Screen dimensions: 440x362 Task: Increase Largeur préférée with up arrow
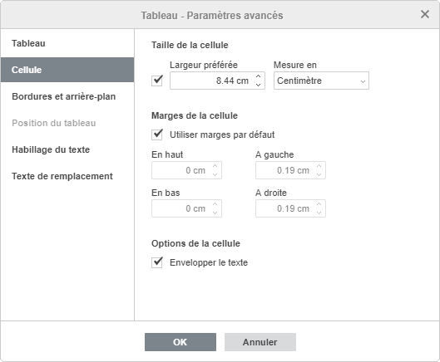point(259,76)
